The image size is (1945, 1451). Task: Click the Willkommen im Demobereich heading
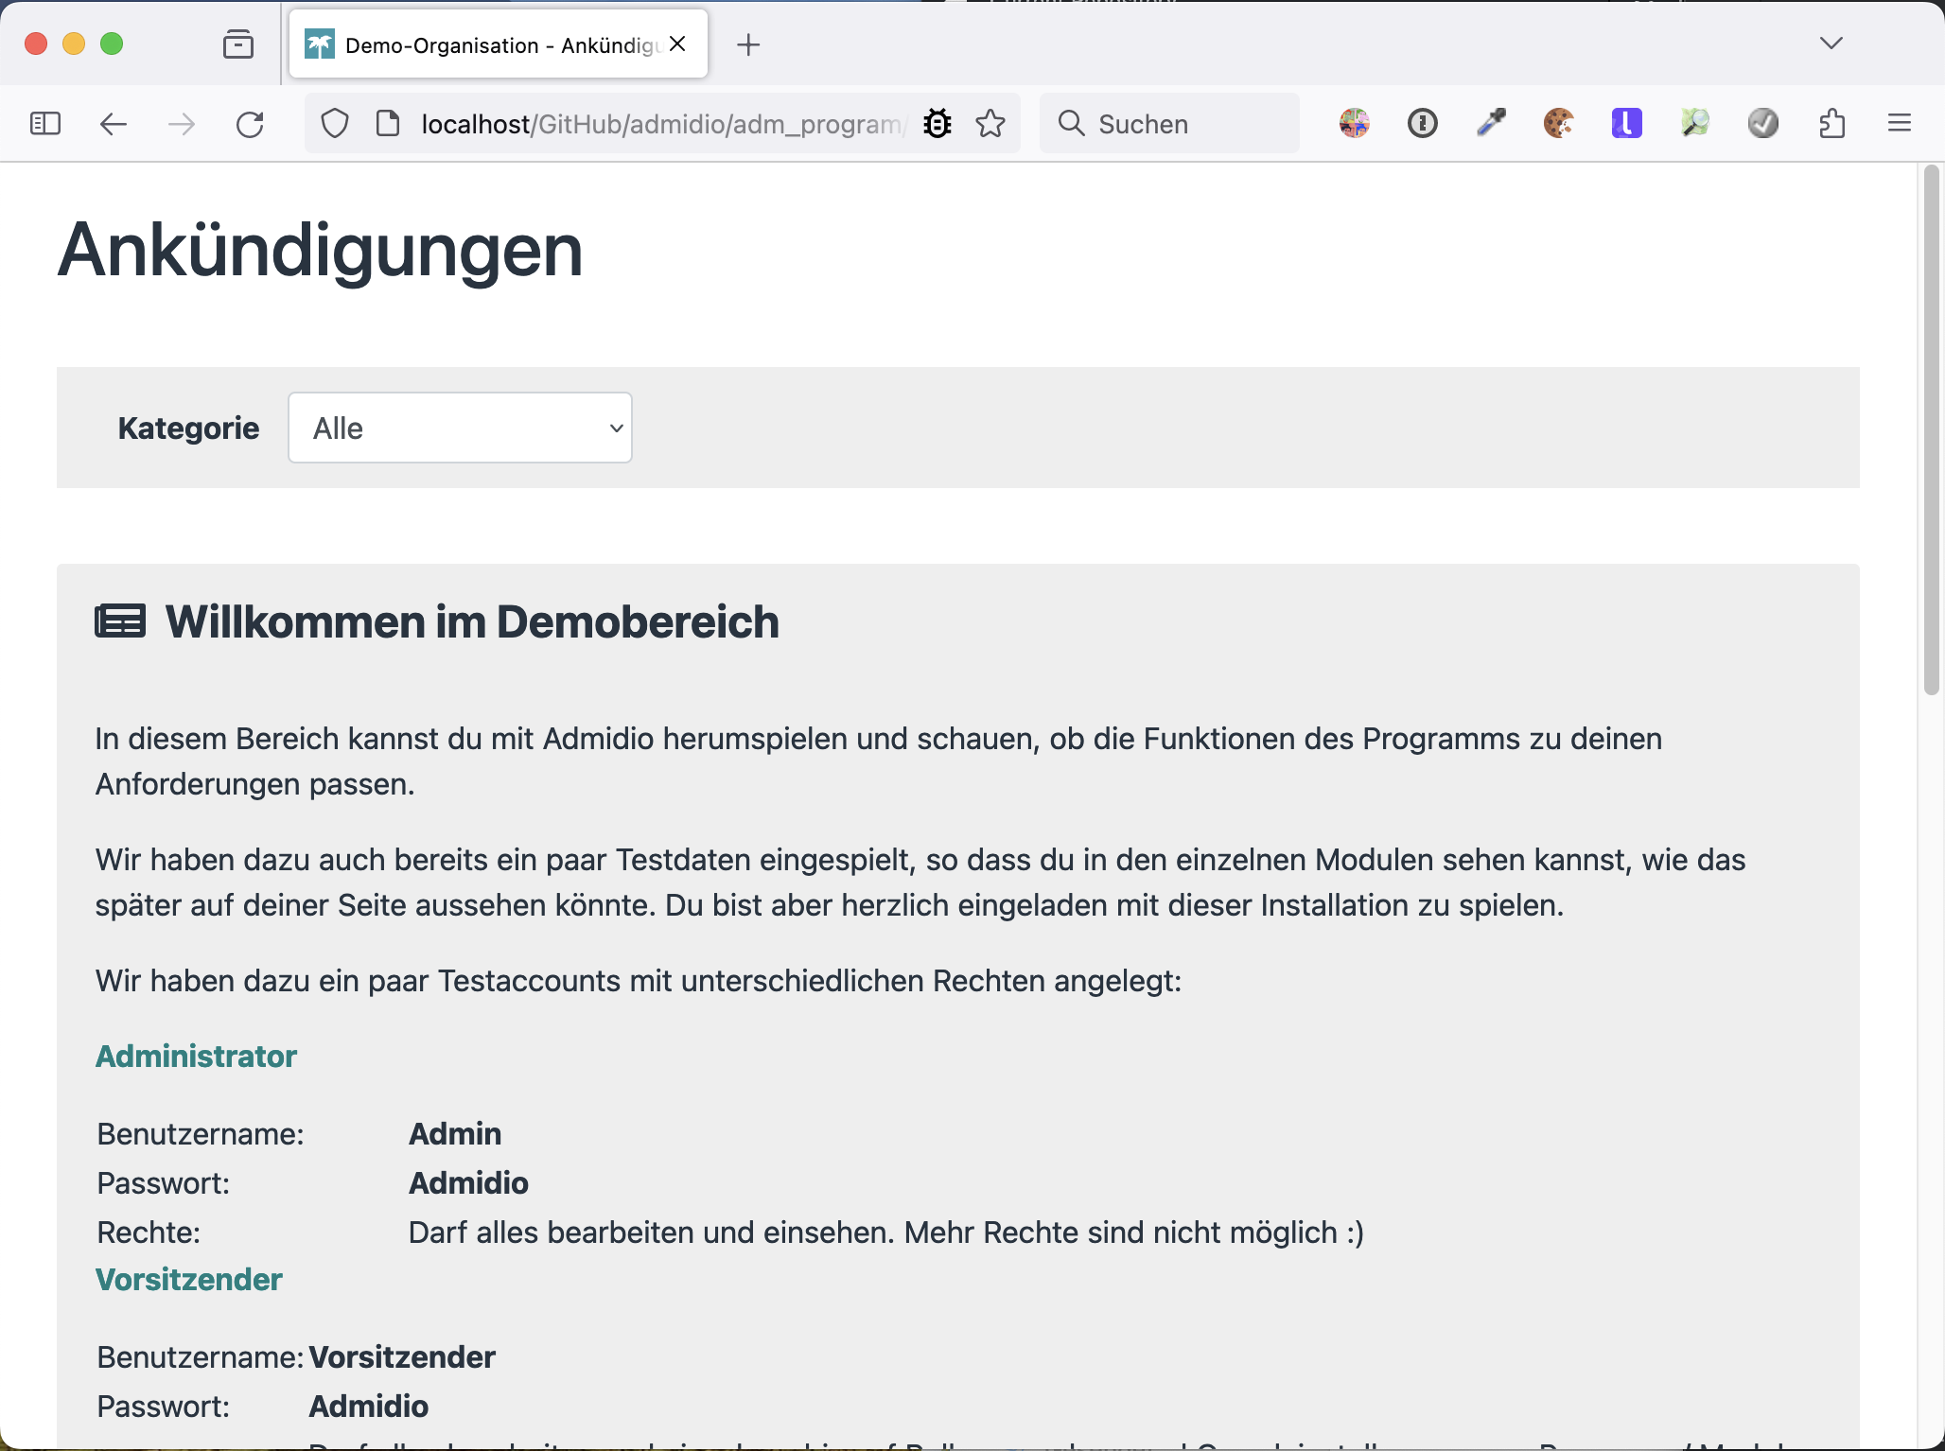click(x=471, y=622)
